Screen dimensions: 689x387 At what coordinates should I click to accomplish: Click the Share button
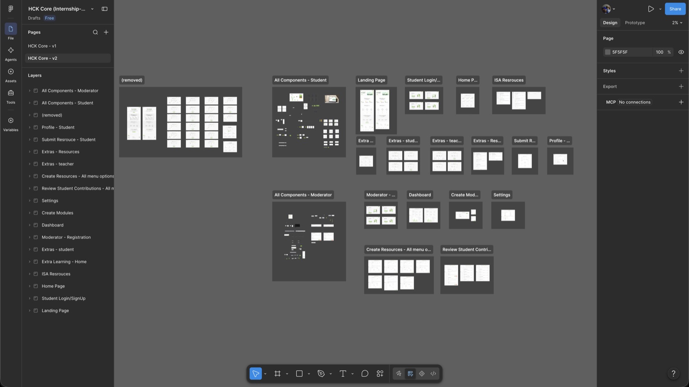675,9
